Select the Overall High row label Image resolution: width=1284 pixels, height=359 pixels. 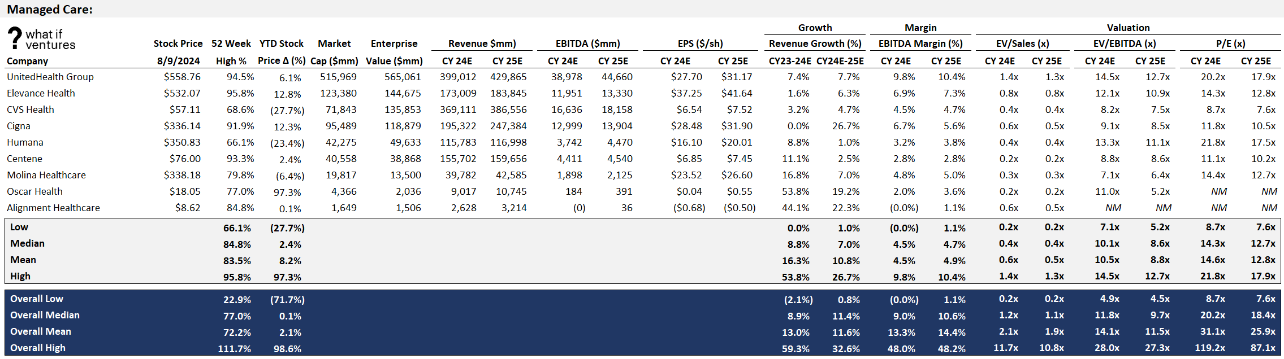tap(38, 348)
